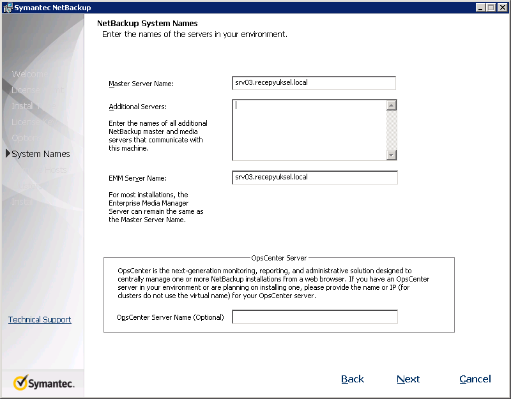Click the Symantec NetBackup title bar icon
Screen dimensions: 511x399
[7, 8]
